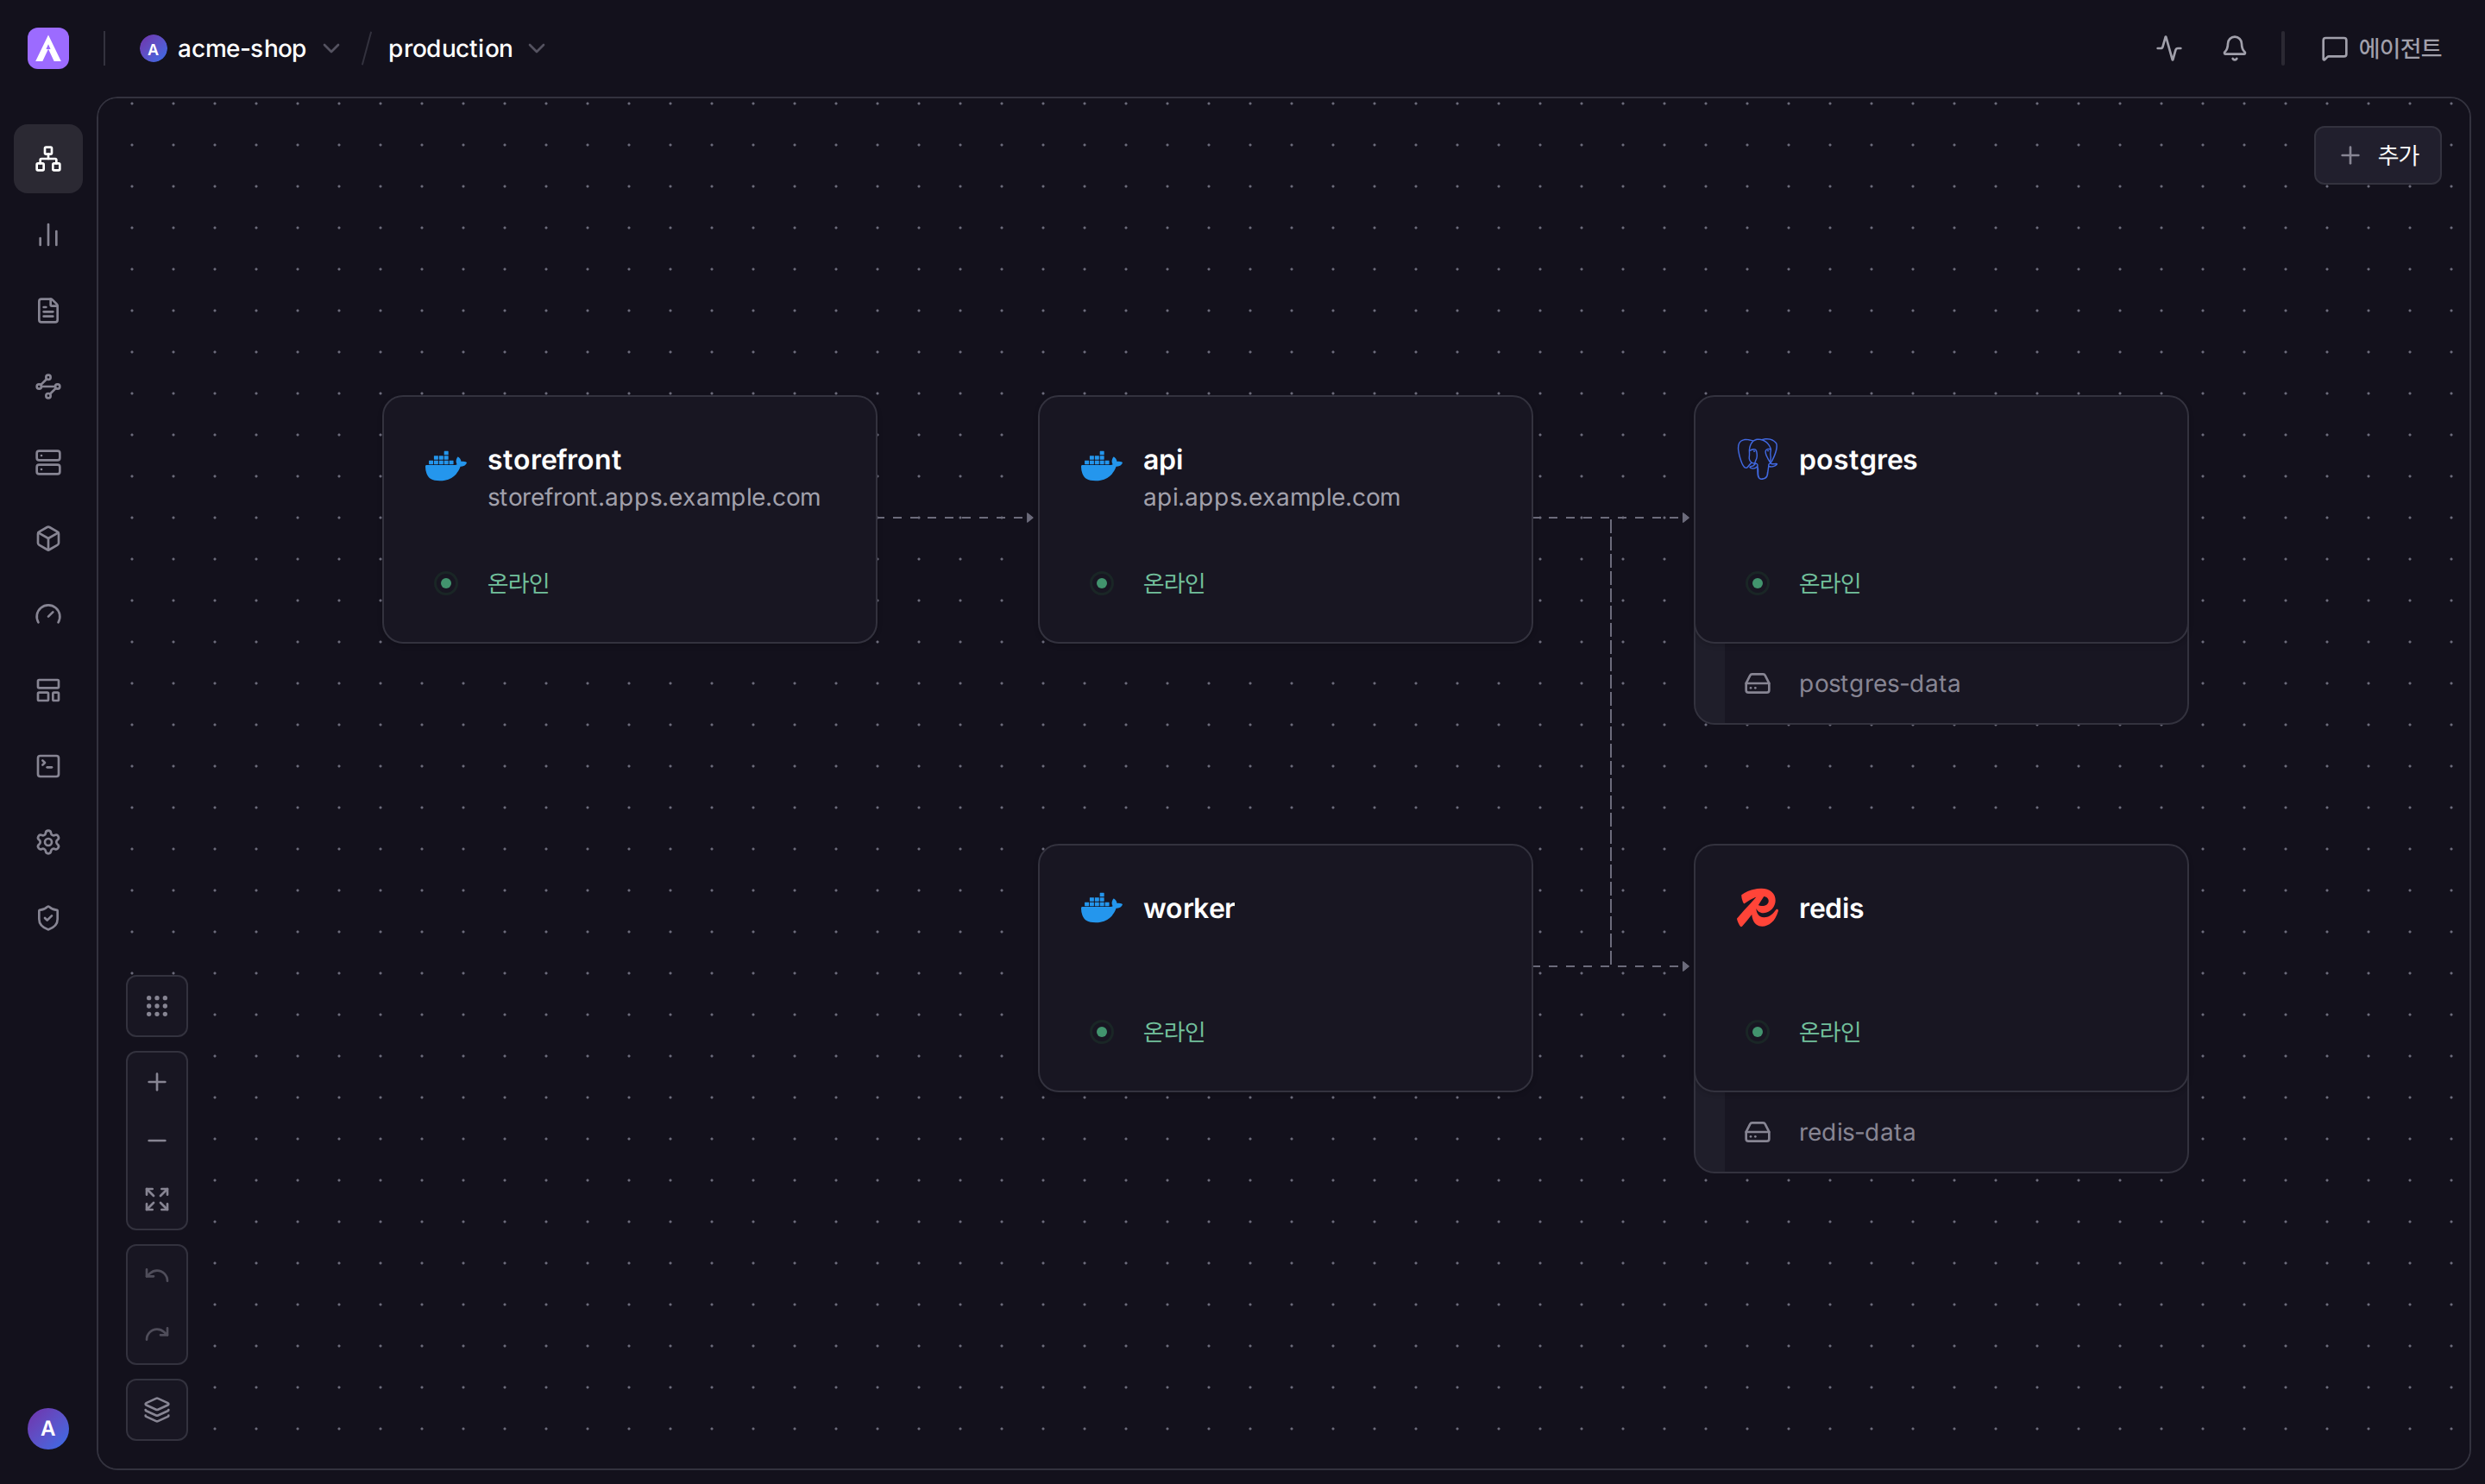Open the settings gear sidebar icon

pos(48,842)
